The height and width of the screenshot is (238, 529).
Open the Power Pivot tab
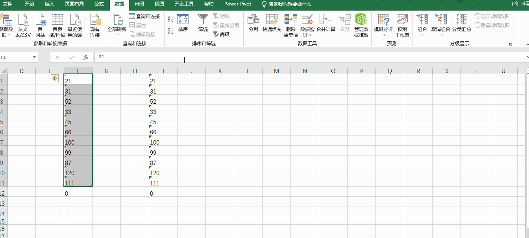(237, 5)
